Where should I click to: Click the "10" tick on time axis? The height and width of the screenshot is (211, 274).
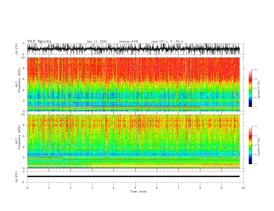243,188
